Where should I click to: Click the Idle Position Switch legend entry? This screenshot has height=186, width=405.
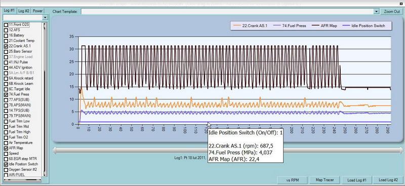pos(363,26)
